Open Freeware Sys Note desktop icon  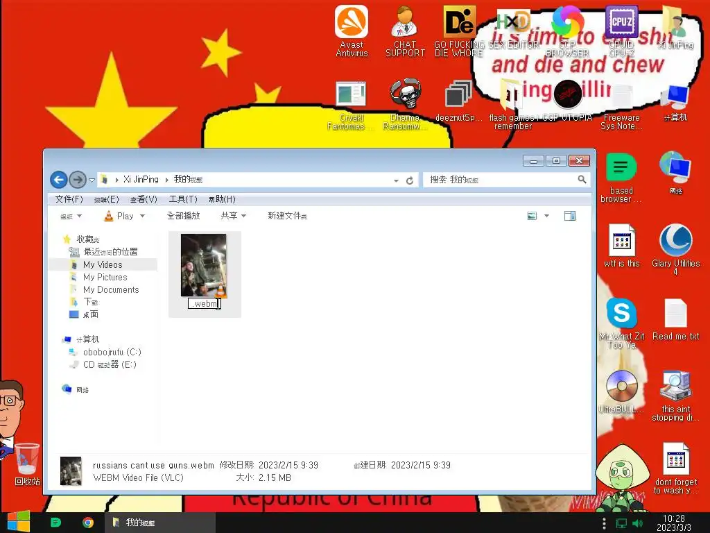click(622, 107)
